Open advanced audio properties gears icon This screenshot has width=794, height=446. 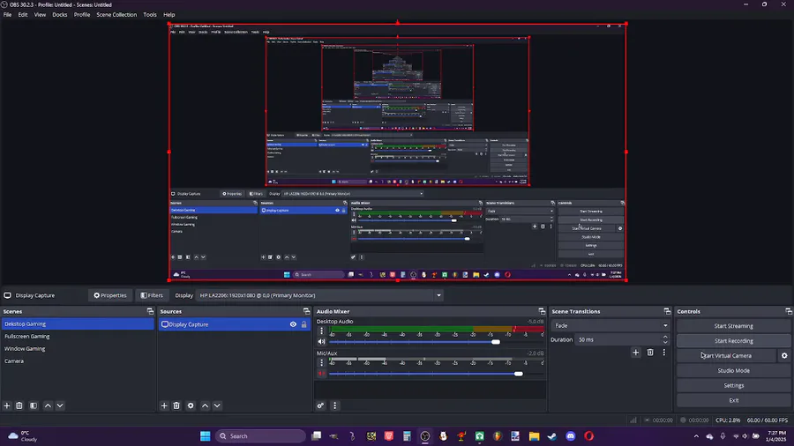point(320,405)
